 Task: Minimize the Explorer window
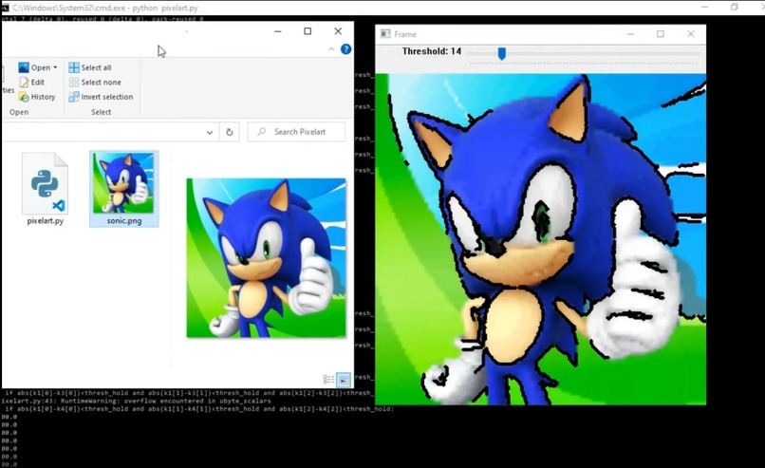277,31
